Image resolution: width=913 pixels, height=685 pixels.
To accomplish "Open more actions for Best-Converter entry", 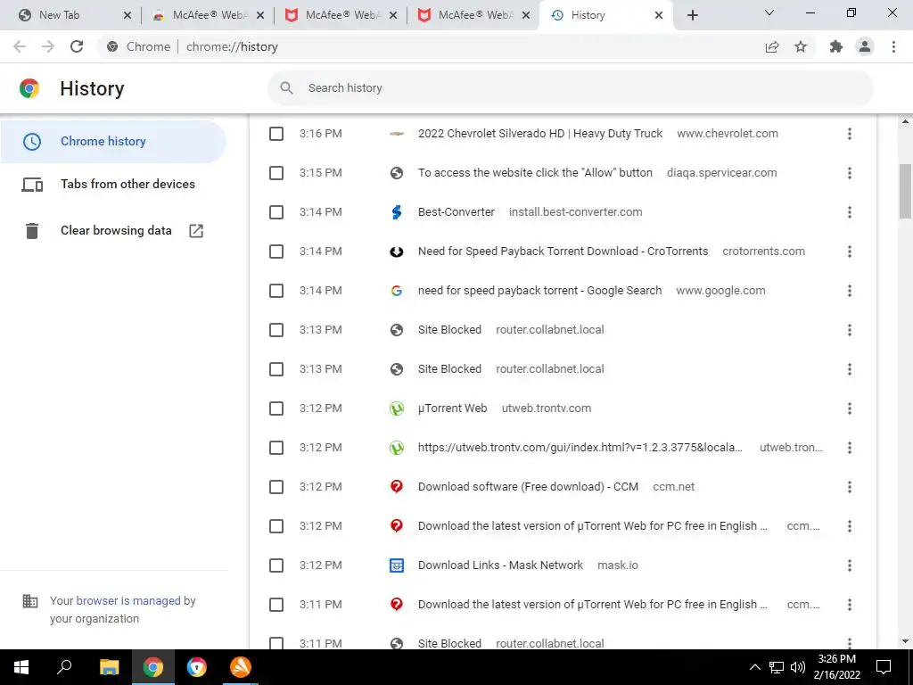I will pyautogui.click(x=850, y=212).
